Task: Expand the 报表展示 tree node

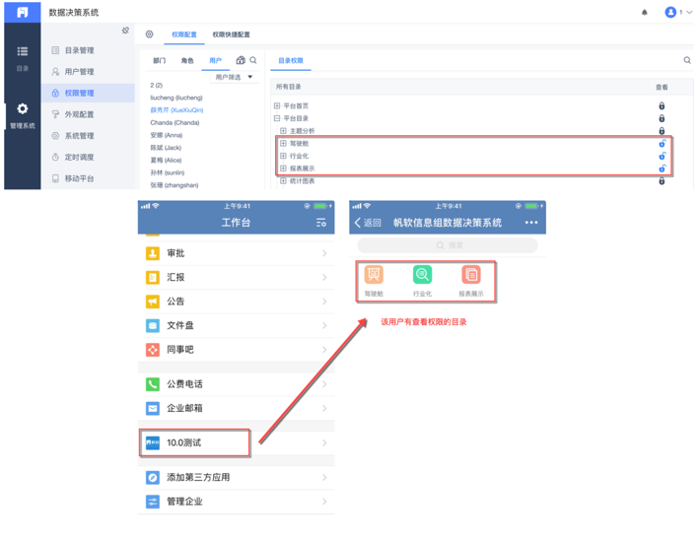Action: click(283, 168)
